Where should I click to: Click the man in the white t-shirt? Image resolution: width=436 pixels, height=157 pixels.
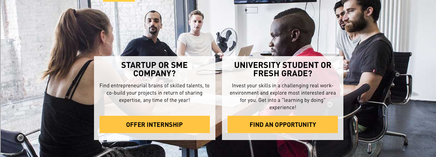point(196,35)
